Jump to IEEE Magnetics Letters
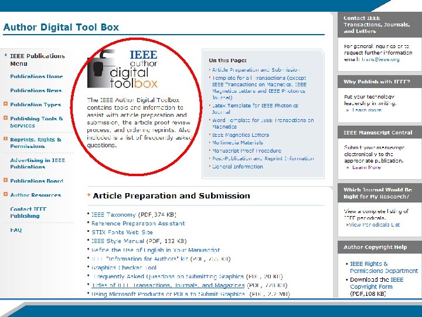The image size is (422, 317). (241, 135)
